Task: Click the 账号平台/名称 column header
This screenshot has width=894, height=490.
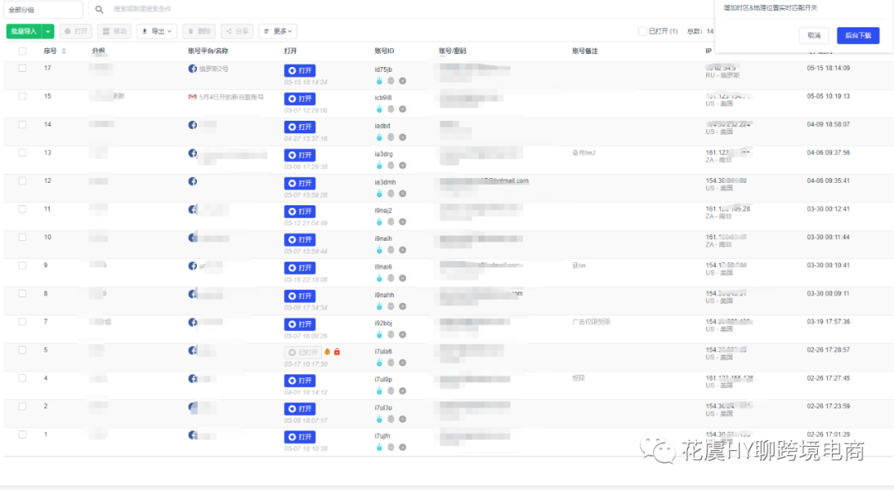Action: [208, 50]
